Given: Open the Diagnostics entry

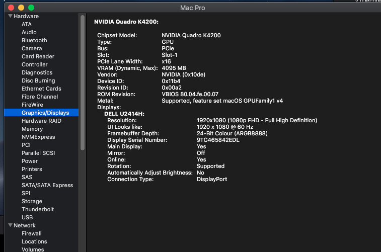Looking at the screenshot, I should coord(37,72).
